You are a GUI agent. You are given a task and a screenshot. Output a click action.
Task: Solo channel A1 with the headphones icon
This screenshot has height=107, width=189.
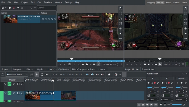[152, 83]
